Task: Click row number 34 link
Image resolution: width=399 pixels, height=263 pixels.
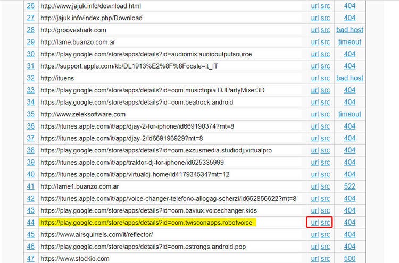Action: tap(30, 102)
